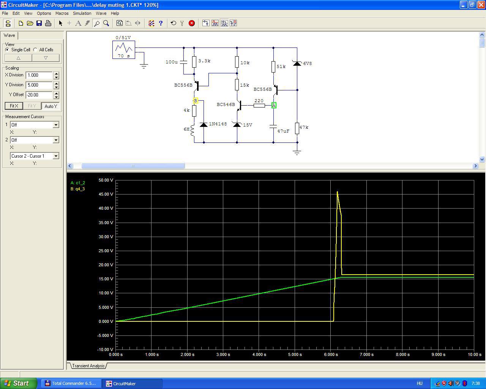This screenshot has width=486, height=389.
Task: Click the fourth waveform display toolbar icon
Action: (x=233, y=23)
